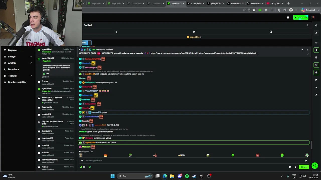
Task: Open the Sohbet panel three-dot menu
Action: click(307, 25)
